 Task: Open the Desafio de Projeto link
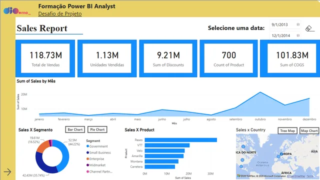[60, 13]
